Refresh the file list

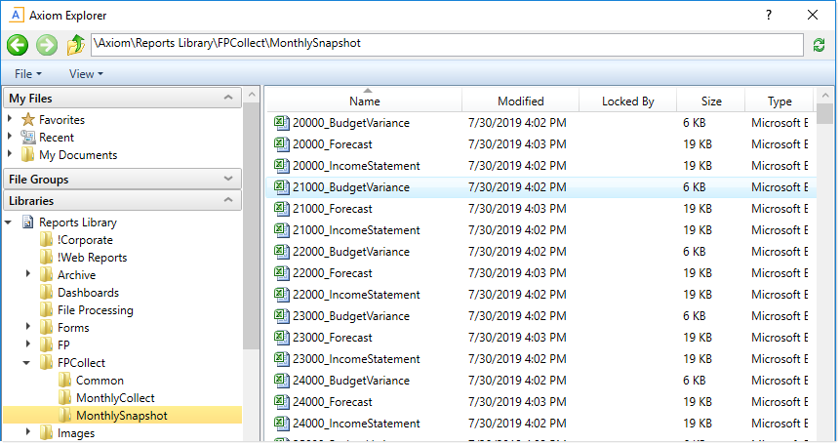click(x=820, y=45)
